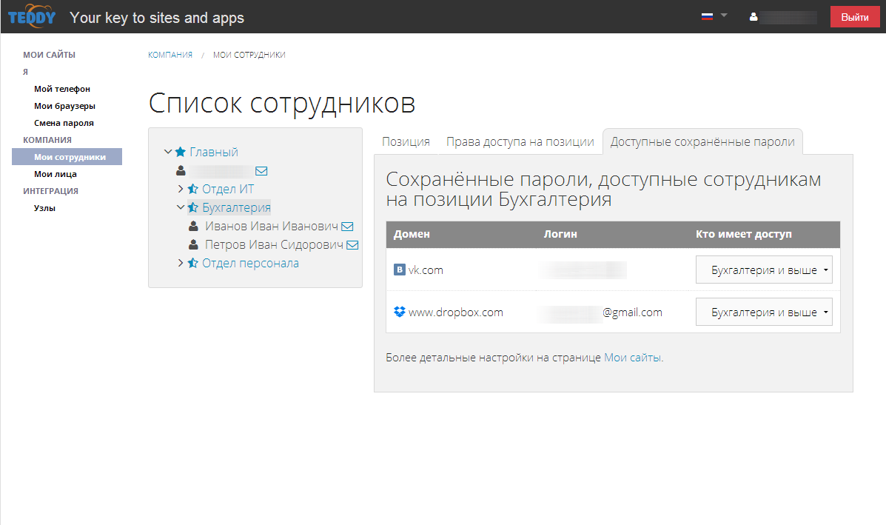
Task: Select employee Петров Иван Сидорович
Action: pos(274,244)
